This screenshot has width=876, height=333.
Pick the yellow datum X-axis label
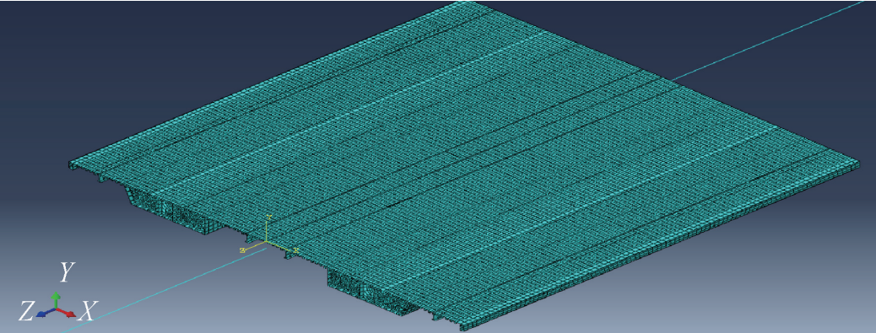(x=296, y=250)
